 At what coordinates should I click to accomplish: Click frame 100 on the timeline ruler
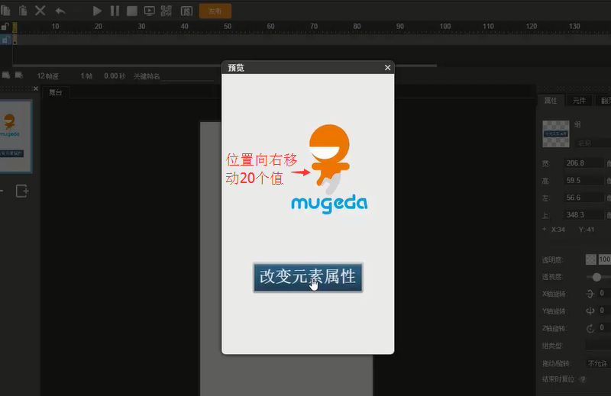click(445, 27)
